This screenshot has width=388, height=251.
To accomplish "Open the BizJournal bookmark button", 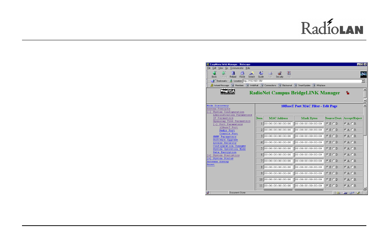I will coord(285,85).
